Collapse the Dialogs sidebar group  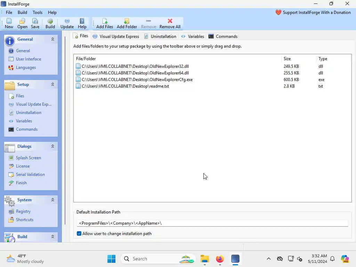[x=53, y=146]
